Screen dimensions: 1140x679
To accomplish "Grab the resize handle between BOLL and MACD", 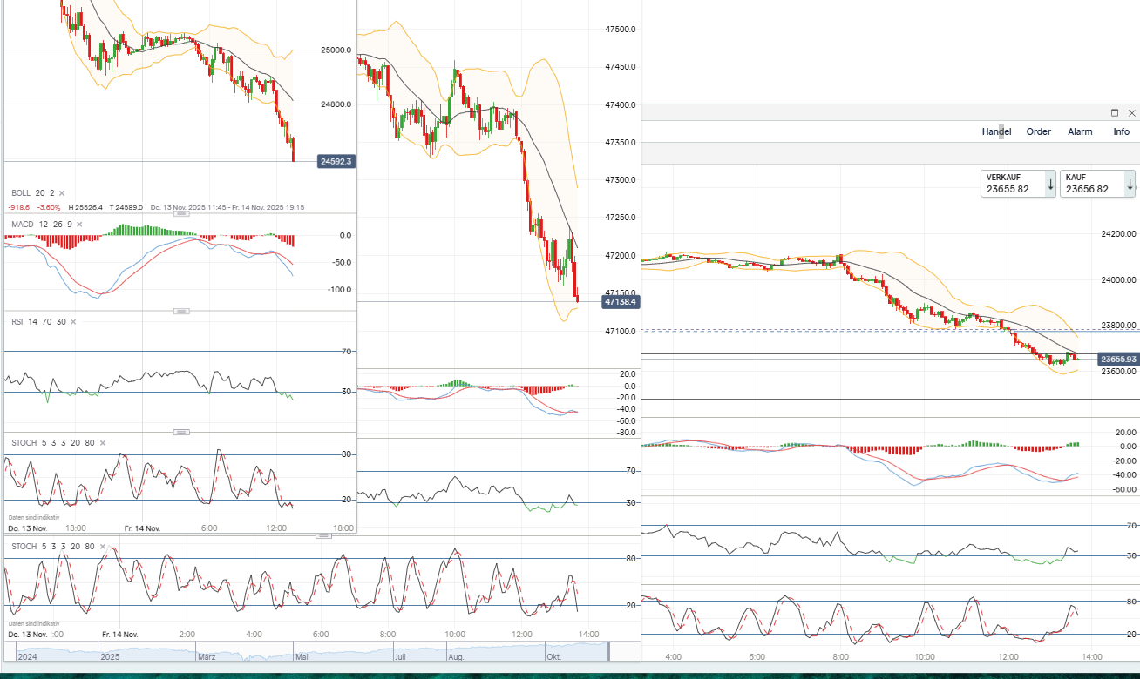I will 181,213.
